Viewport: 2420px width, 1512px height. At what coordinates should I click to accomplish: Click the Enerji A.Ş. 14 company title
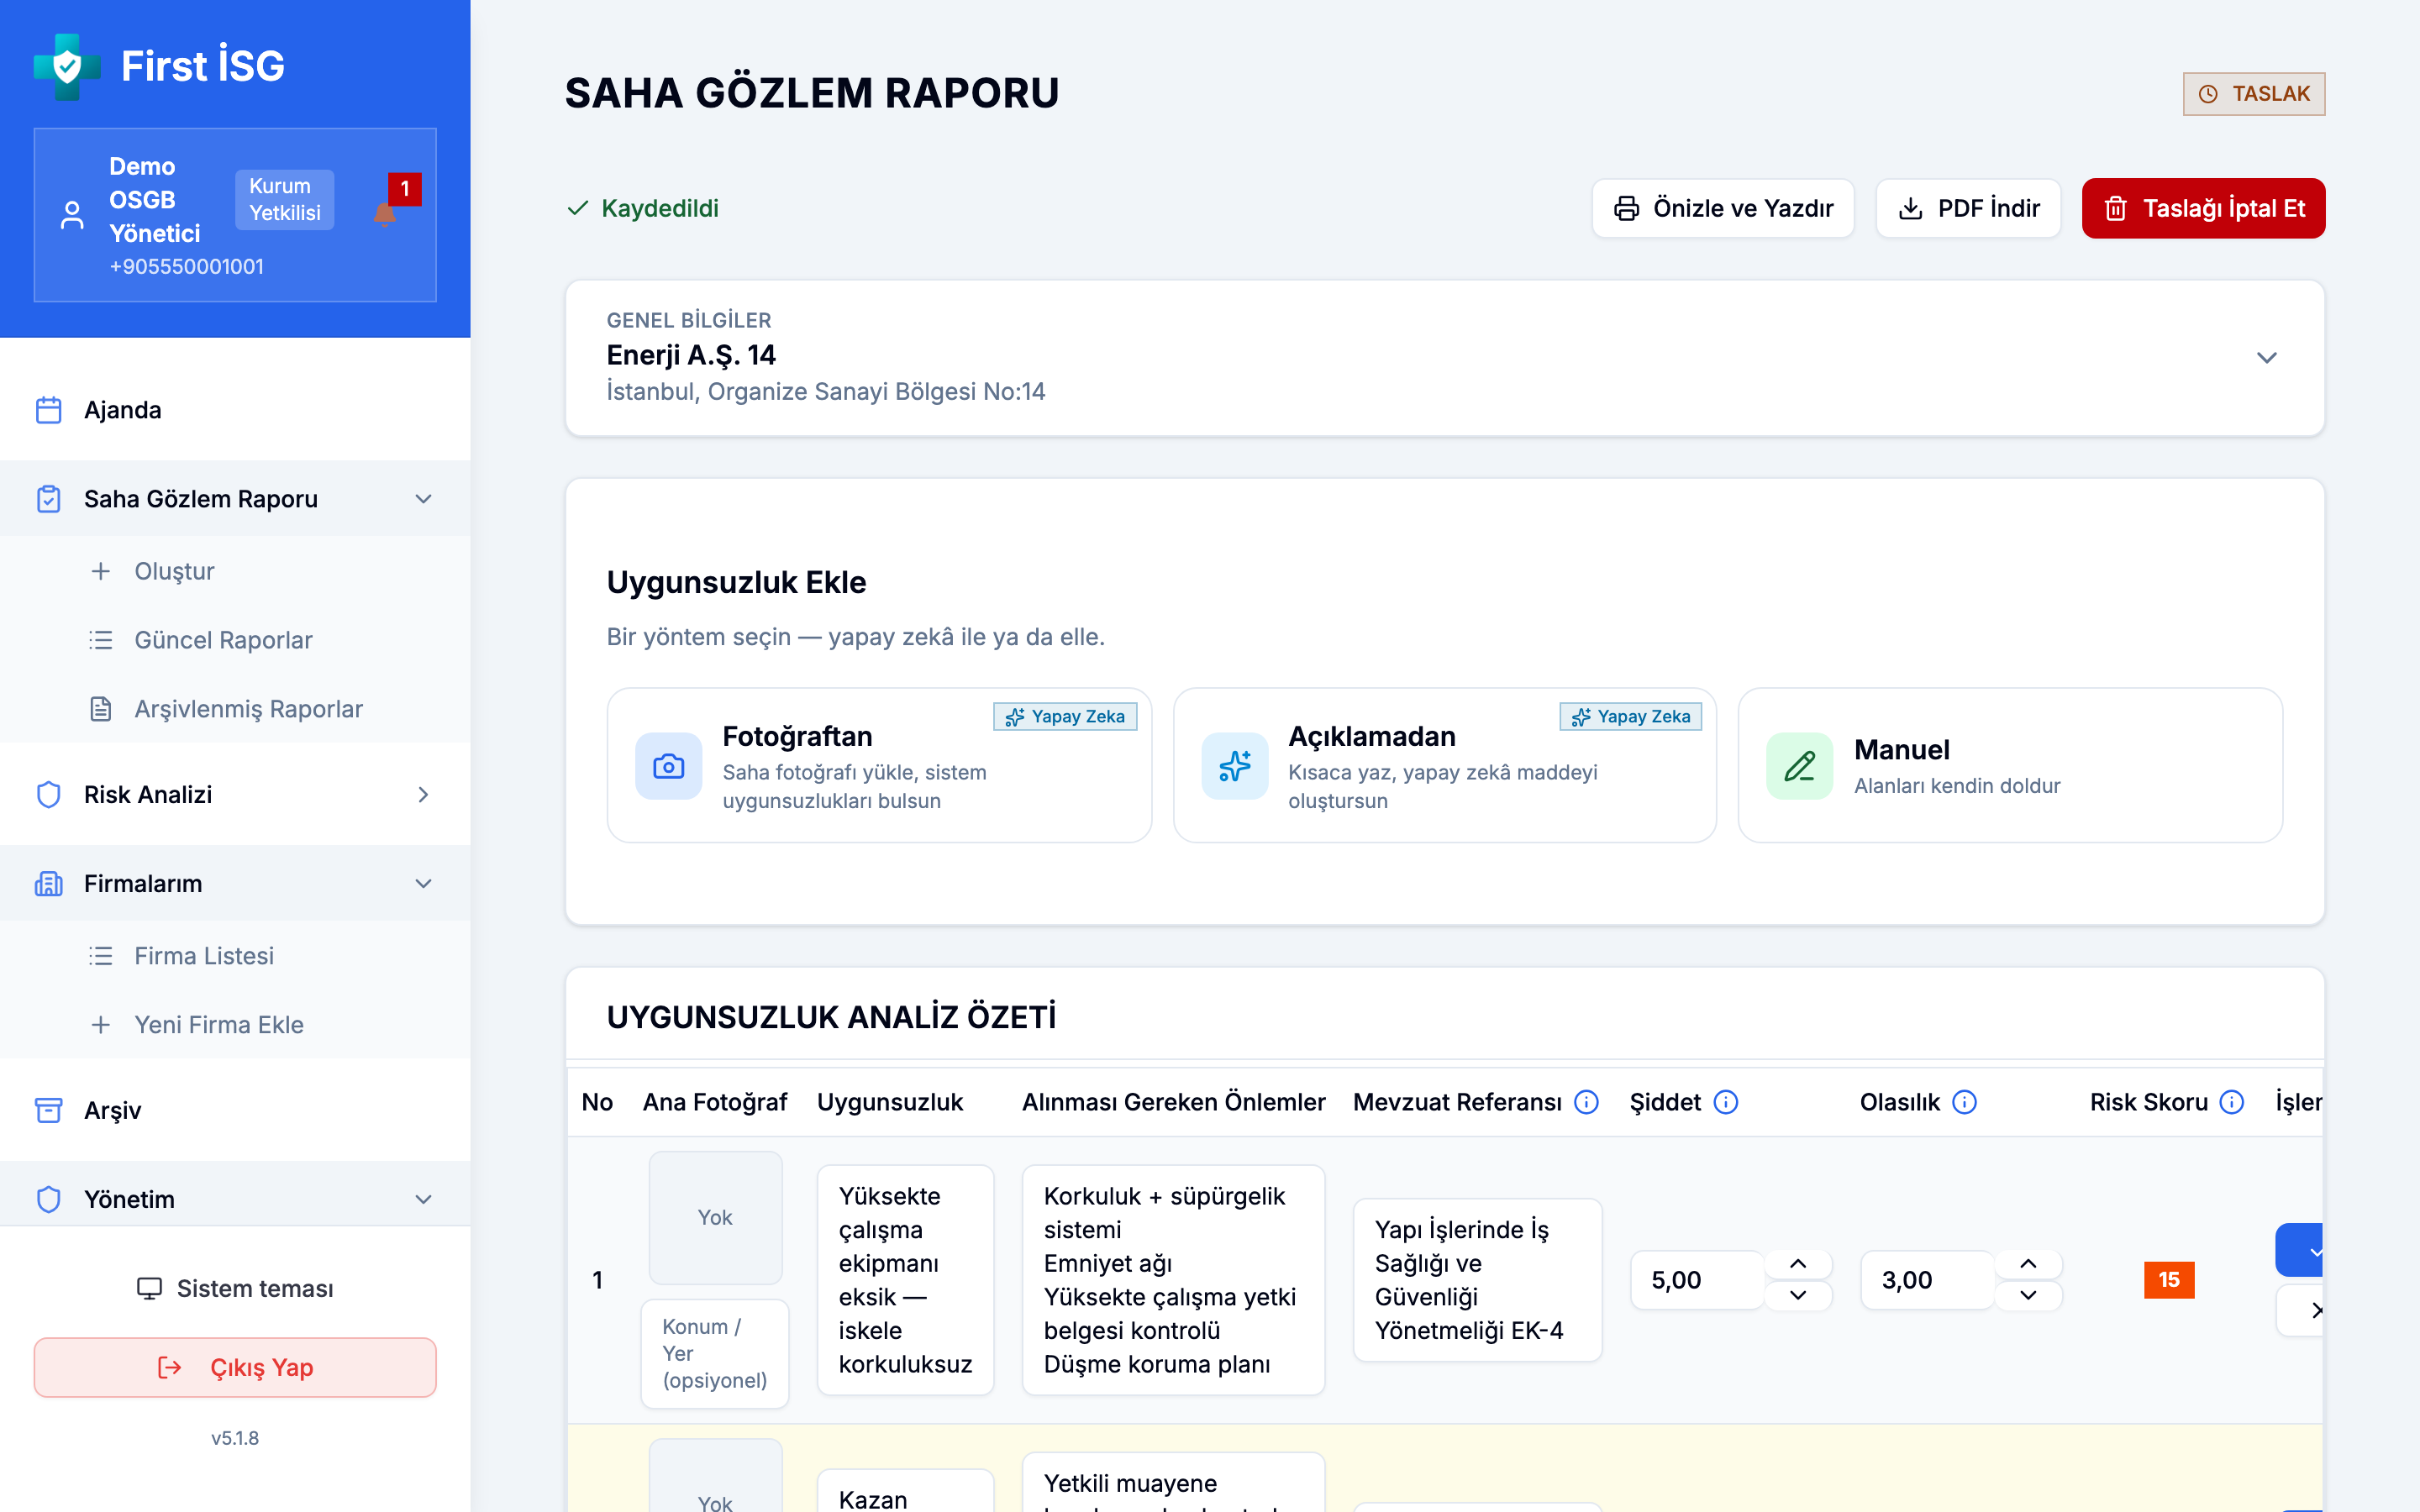(691, 355)
